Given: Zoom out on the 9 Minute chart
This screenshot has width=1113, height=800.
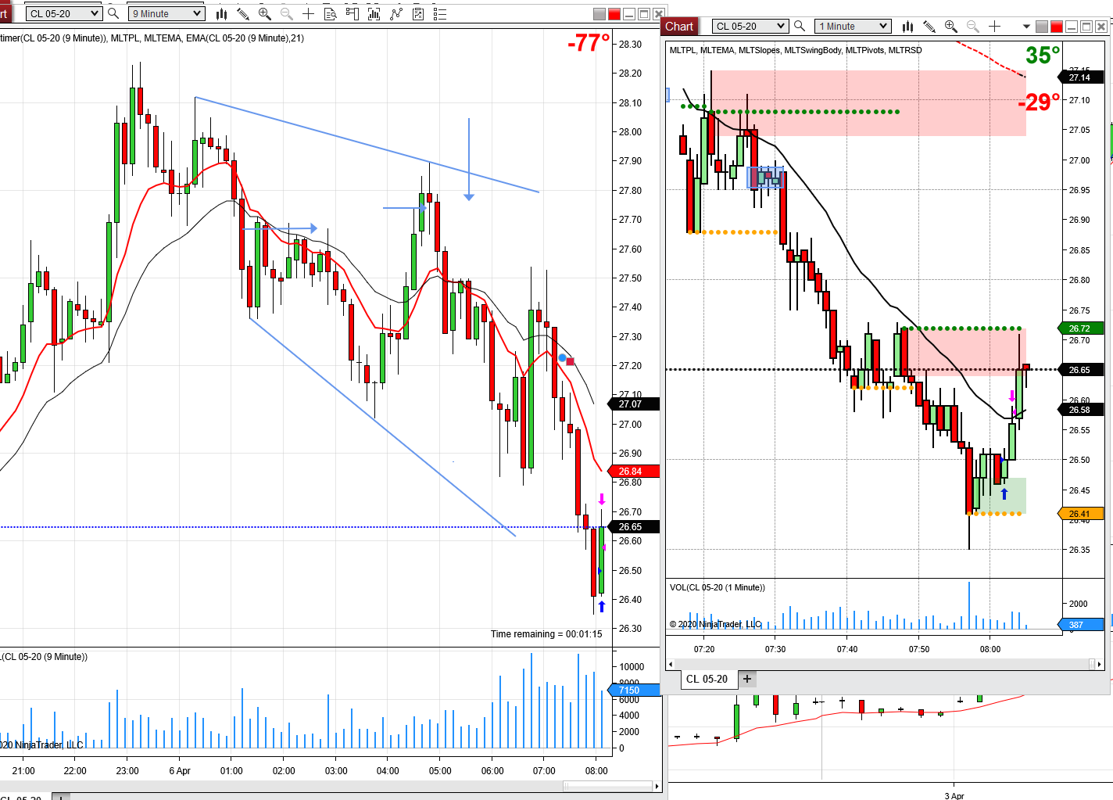Looking at the screenshot, I should click(x=287, y=13).
